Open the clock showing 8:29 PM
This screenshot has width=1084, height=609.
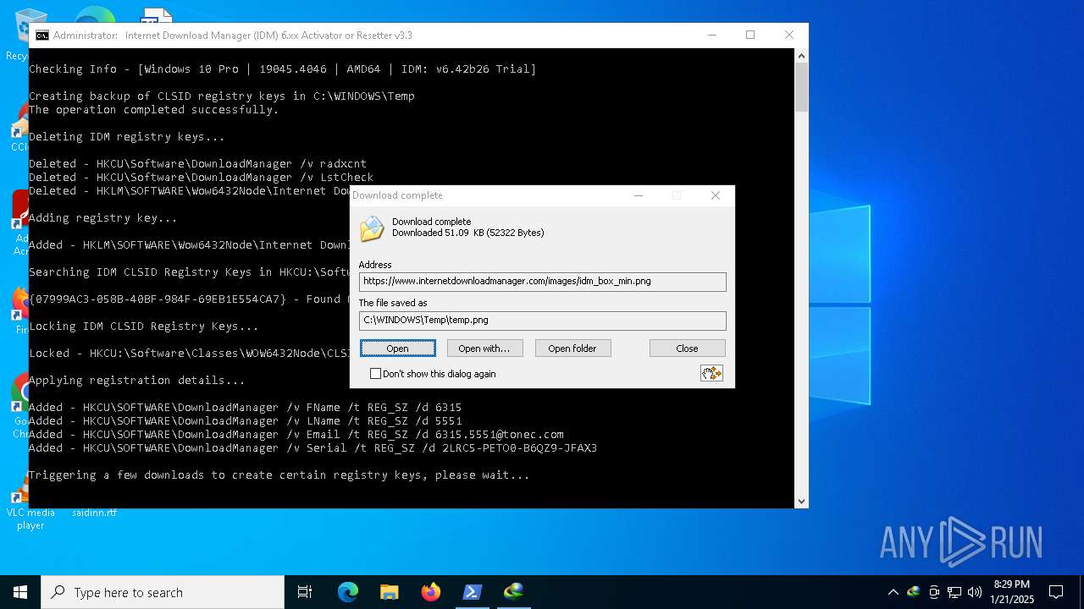tap(1011, 592)
